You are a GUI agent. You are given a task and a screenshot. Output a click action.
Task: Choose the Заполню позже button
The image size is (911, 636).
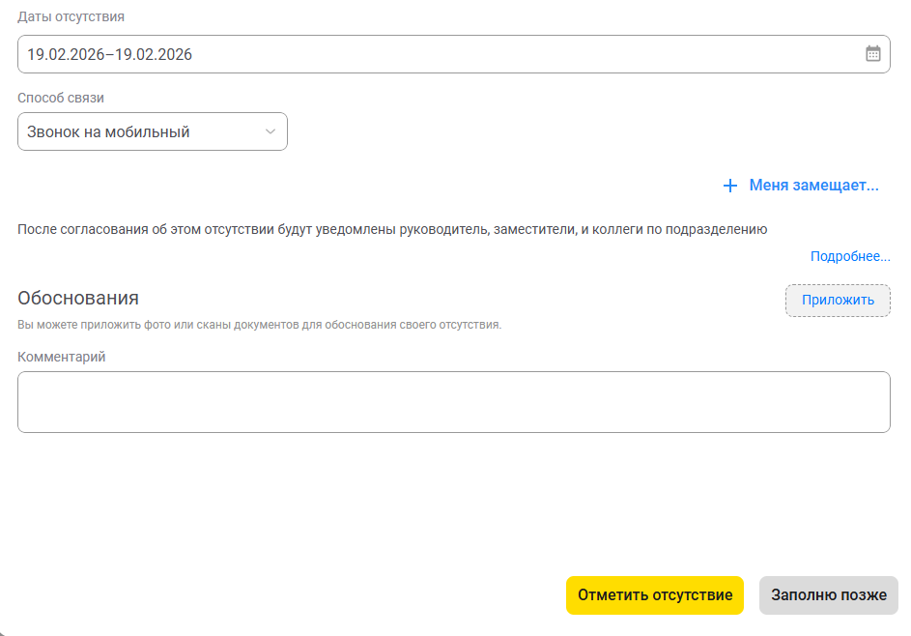[x=828, y=595]
